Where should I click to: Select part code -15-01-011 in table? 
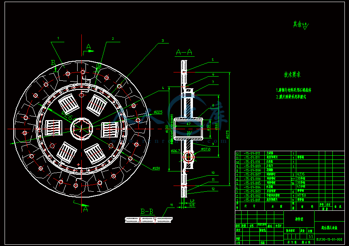coord(252,157)
